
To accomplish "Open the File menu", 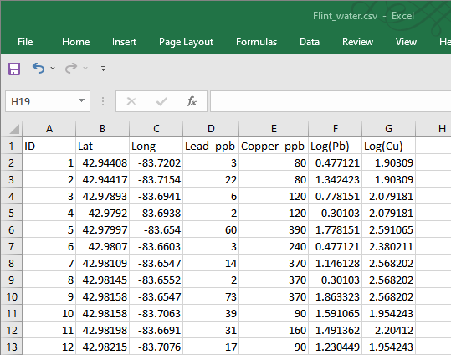I will [25, 42].
